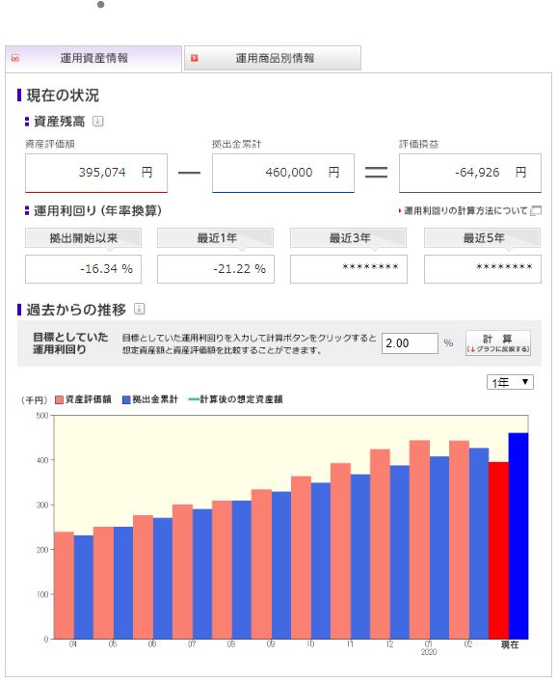Click the -16.34 % yield value
This screenshot has width=558, height=683.
tap(83, 269)
